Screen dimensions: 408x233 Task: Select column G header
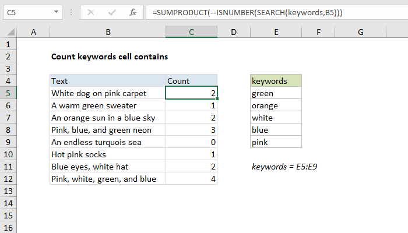tap(360, 32)
